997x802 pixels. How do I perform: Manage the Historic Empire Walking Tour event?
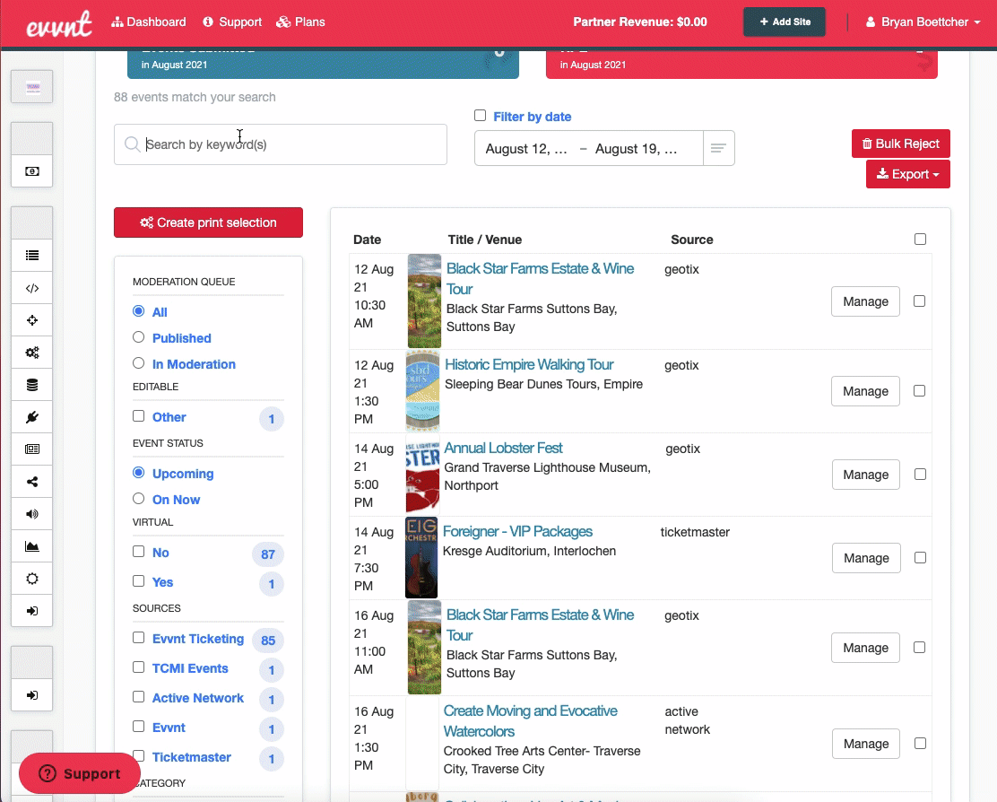pos(865,391)
